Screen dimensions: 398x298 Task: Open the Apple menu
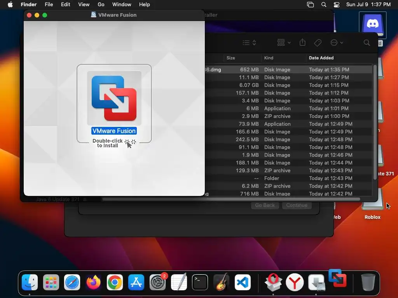click(10, 4)
